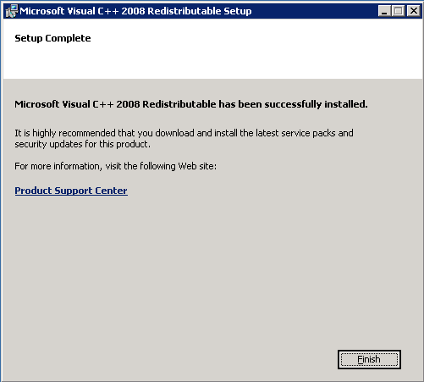Click the word 'Complete' in the heading
The height and width of the screenshot is (382, 424).
pos(68,38)
